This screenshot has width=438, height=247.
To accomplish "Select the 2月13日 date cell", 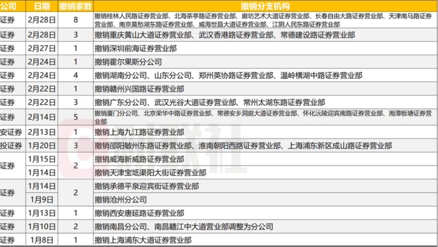I will [x=42, y=133].
